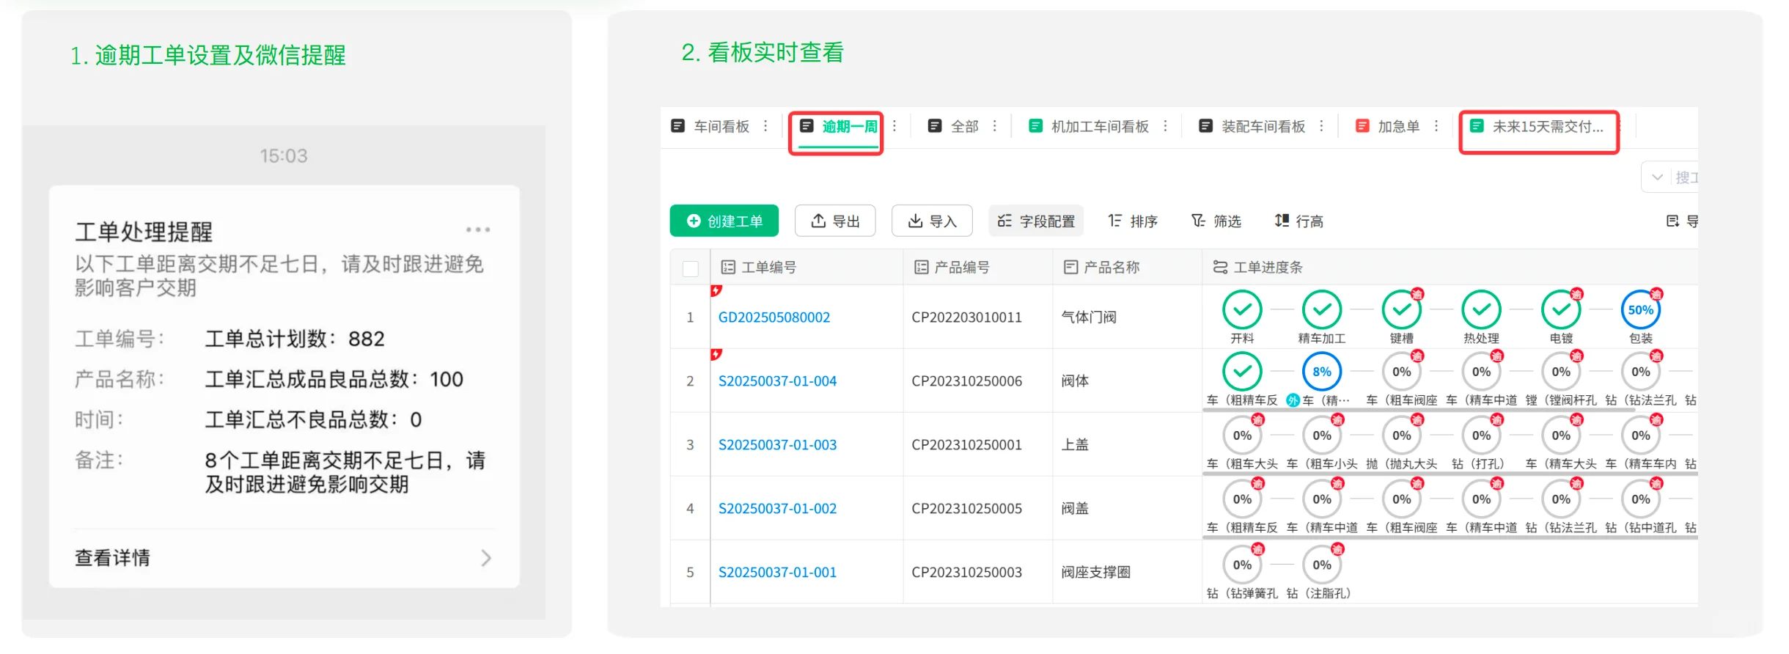The width and height of the screenshot is (1789, 654).
Task: Click the urgent flag icon on row 2
Action: (x=716, y=355)
